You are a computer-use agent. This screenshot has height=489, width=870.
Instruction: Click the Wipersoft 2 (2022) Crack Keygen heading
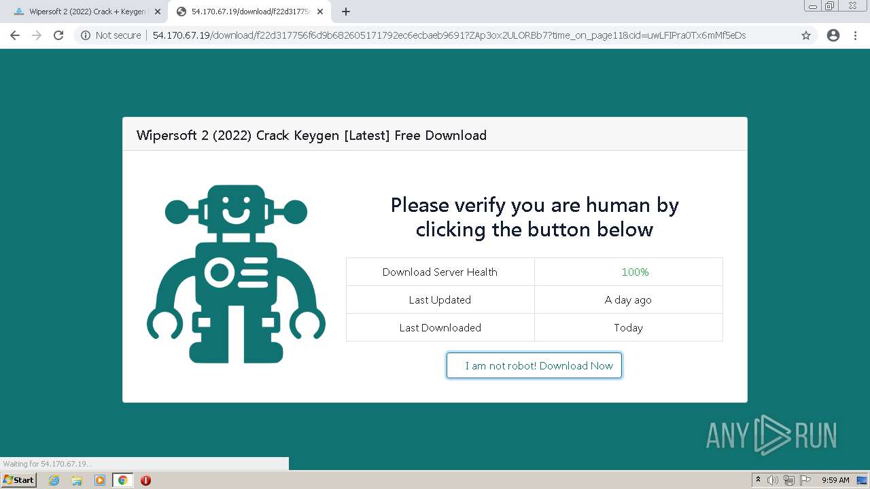tap(311, 135)
